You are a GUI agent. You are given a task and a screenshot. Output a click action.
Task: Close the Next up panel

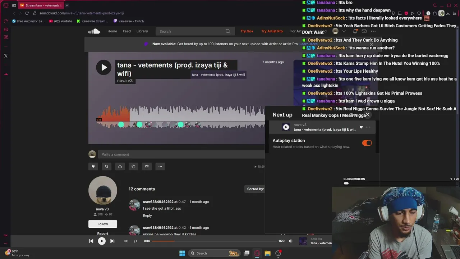tap(367, 115)
